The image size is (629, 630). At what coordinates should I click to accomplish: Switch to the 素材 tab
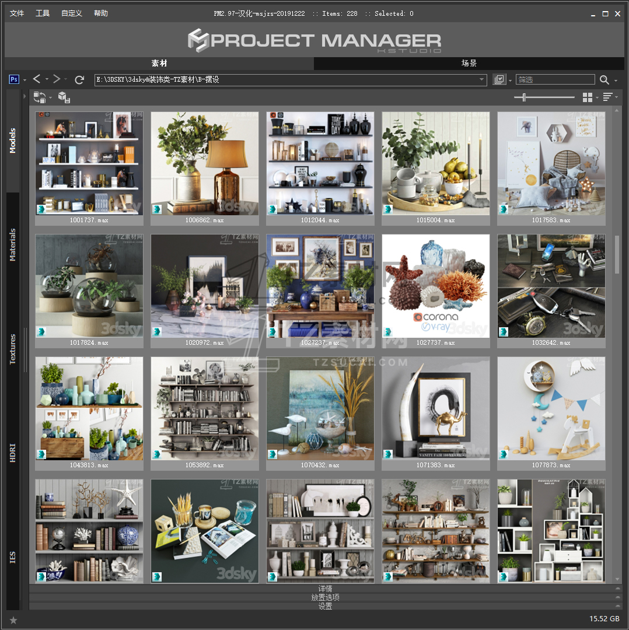pyautogui.click(x=159, y=63)
